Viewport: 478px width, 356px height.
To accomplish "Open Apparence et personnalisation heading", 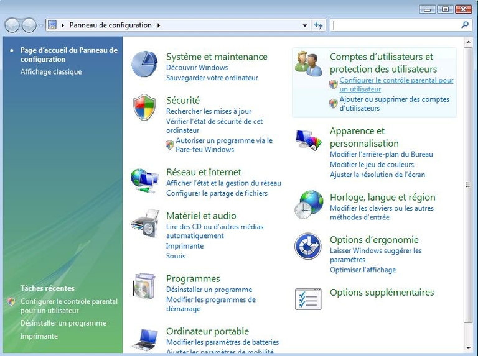I will point(364,137).
